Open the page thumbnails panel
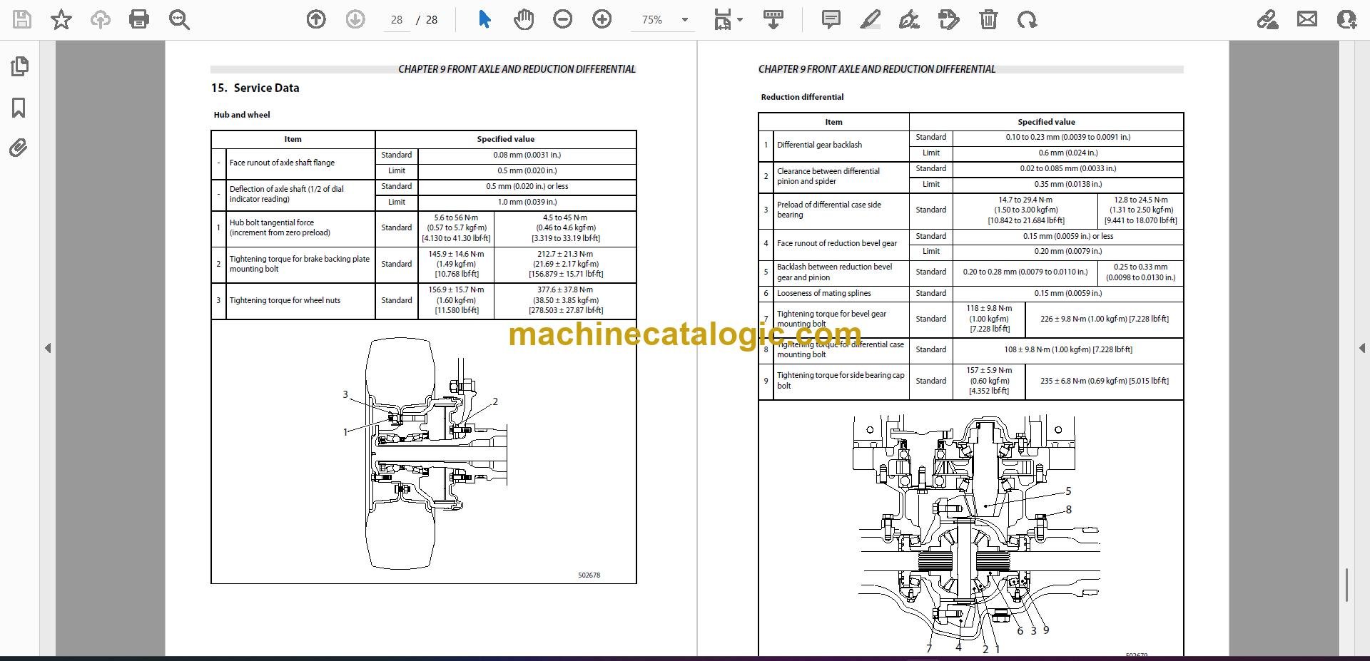Image resolution: width=1370 pixels, height=661 pixels. tap(19, 66)
